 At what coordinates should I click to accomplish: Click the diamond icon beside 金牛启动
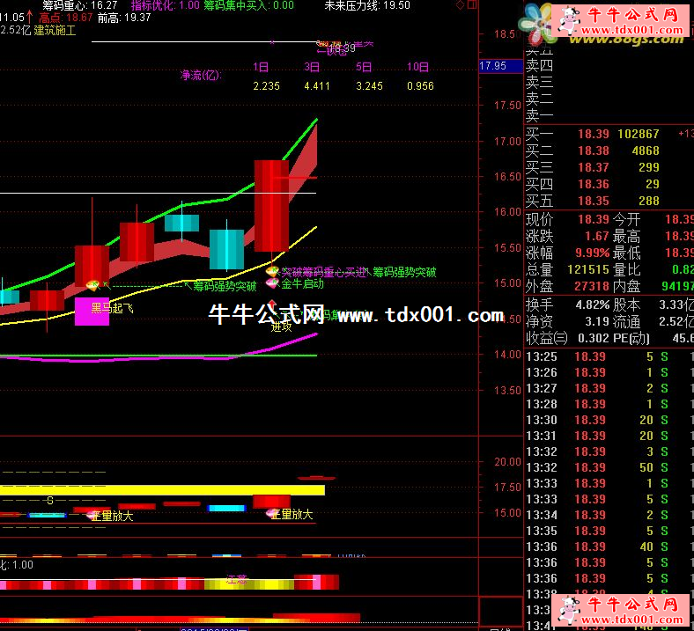(x=272, y=284)
